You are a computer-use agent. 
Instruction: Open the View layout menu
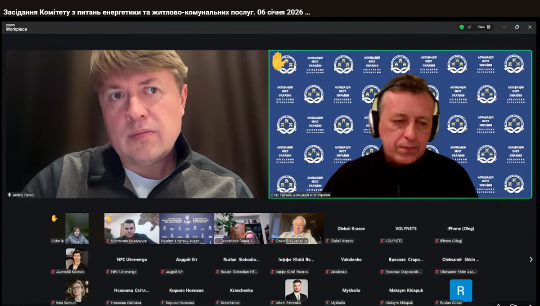(484, 27)
